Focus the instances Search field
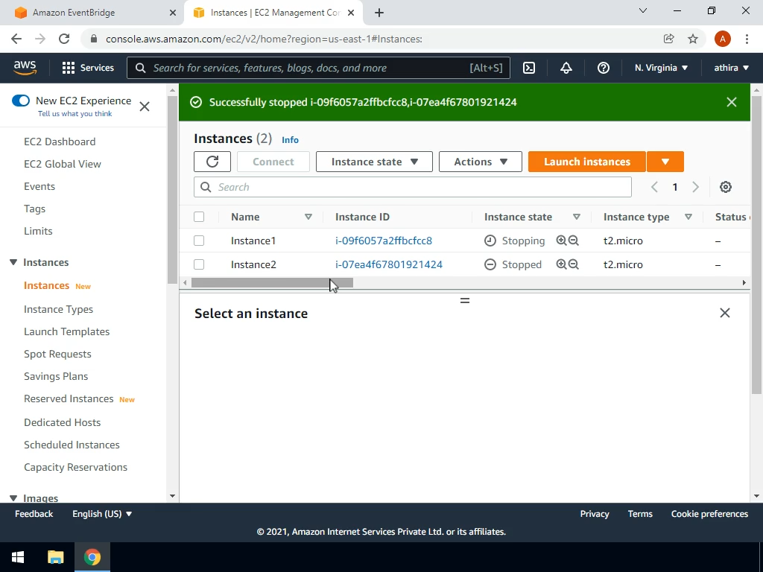Viewport: 763px width, 572px height. (413, 187)
